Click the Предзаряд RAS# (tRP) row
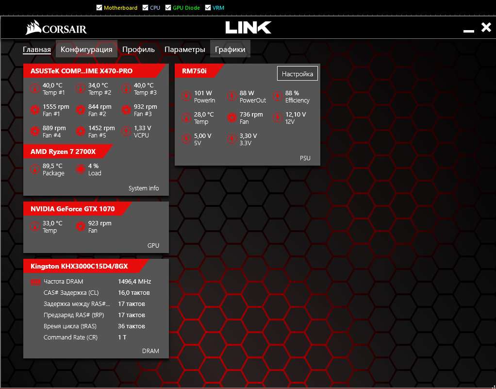Screen dimensions: 496x389 point(94,315)
